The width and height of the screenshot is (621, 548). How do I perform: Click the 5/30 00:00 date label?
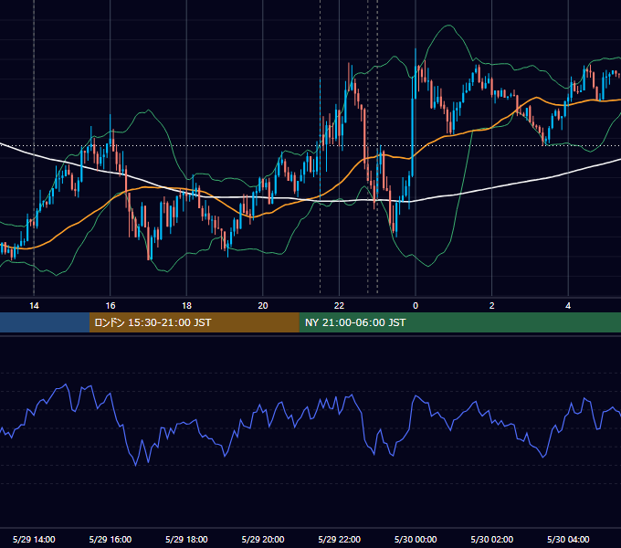(416, 539)
